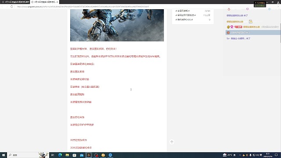
Task: Close the active browser tab
Action: (x=57, y=2)
